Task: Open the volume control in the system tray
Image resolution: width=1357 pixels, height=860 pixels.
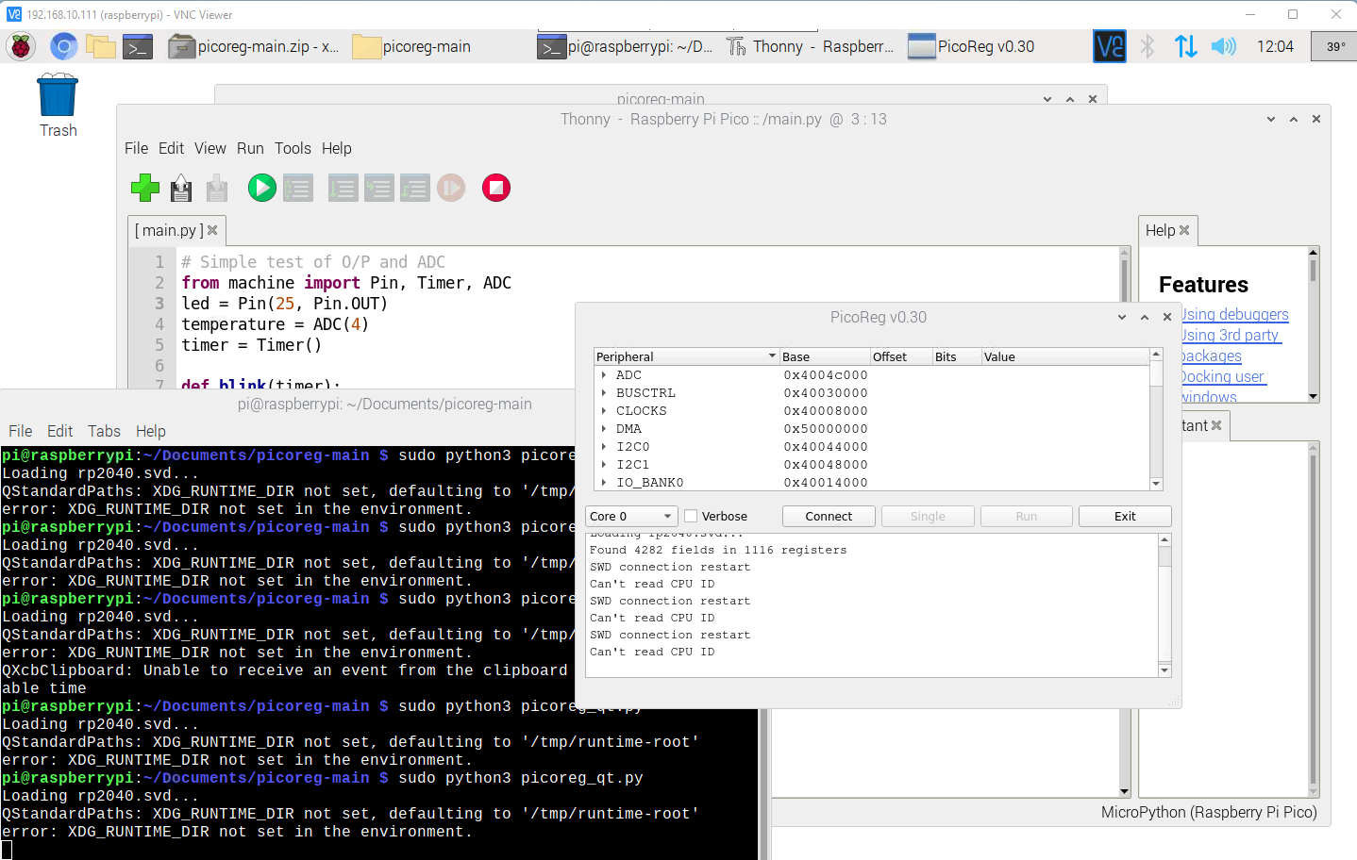Action: [x=1223, y=45]
